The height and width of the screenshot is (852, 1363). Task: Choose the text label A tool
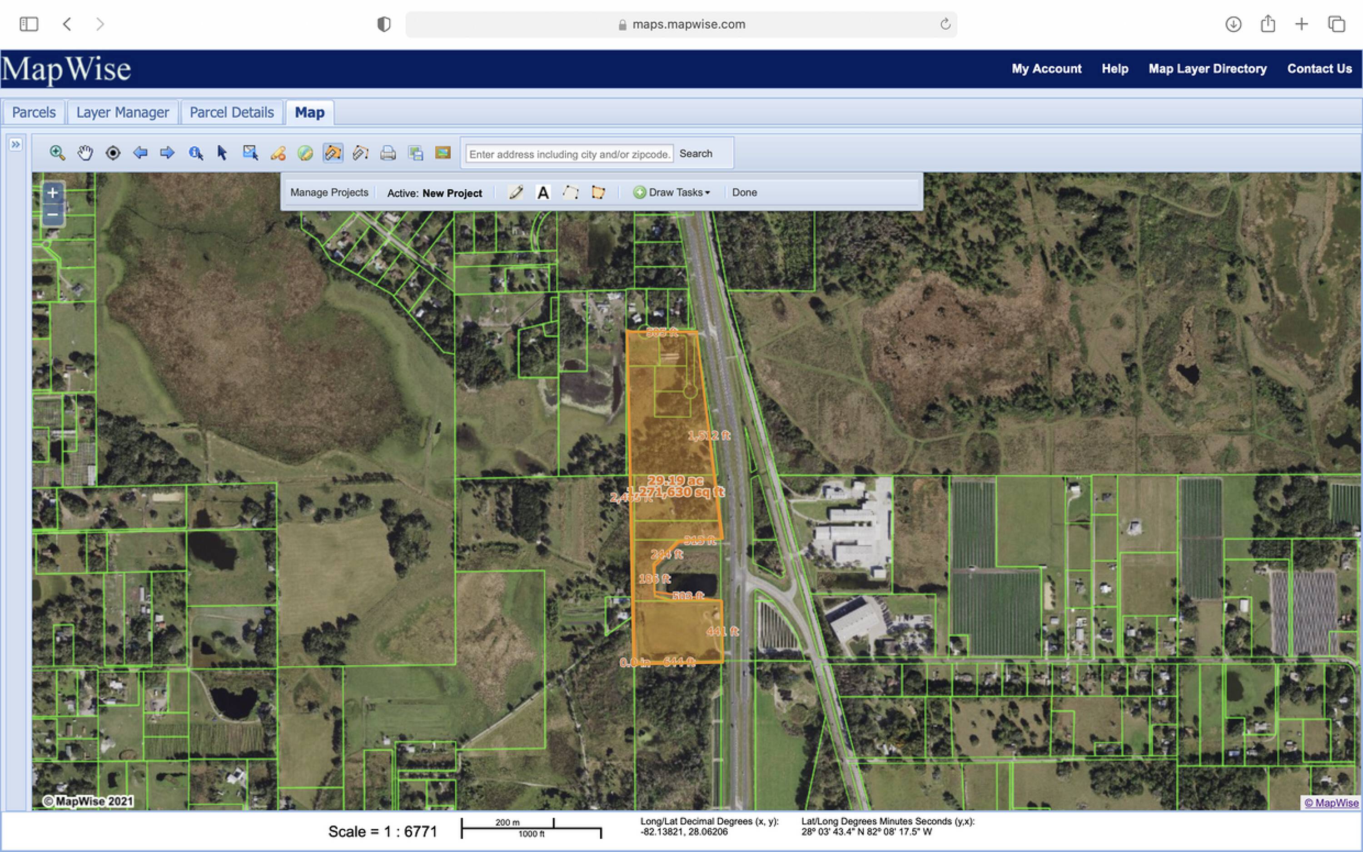pyautogui.click(x=542, y=193)
